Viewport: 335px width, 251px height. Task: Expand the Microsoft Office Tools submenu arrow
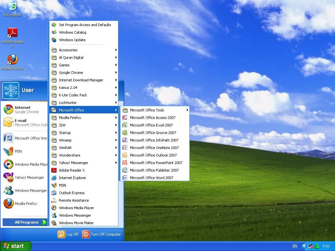point(187,110)
